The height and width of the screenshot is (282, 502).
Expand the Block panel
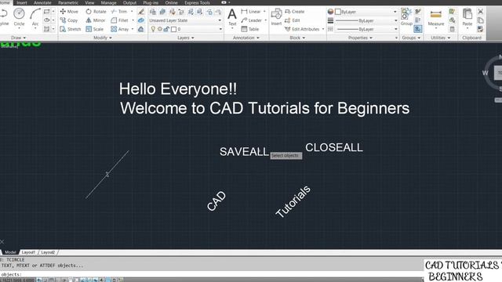[x=297, y=38]
